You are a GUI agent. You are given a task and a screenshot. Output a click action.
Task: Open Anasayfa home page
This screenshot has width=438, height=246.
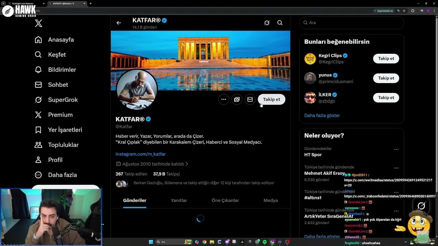[x=54, y=40]
